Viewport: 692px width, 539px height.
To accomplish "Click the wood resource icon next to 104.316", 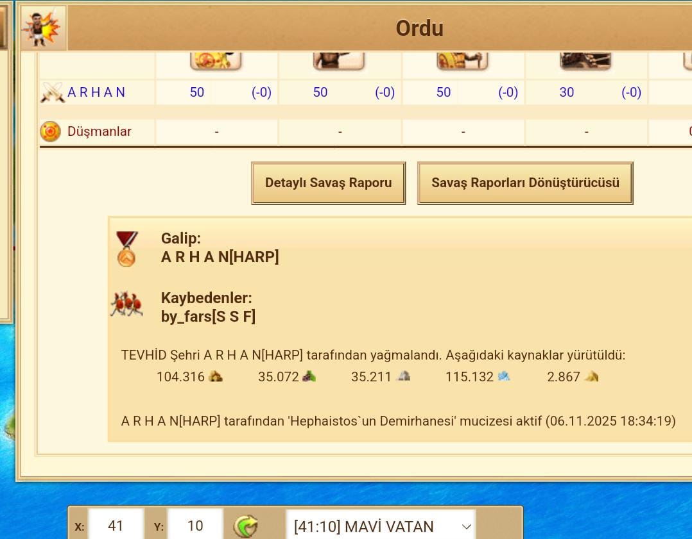I will pos(216,376).
